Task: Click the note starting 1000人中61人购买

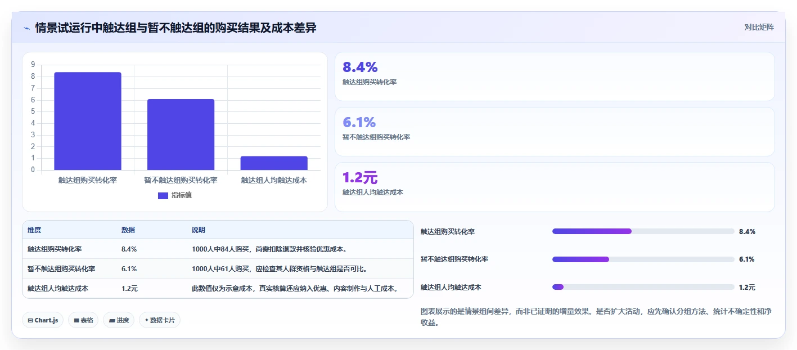Action: 280,268
